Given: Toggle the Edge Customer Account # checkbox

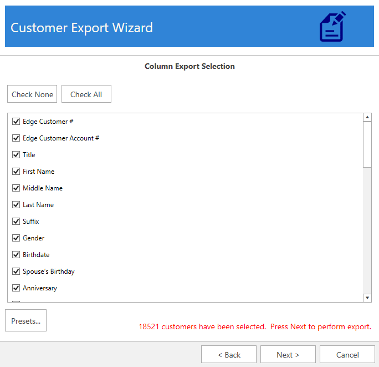Looking at the screenshot, I should (x=16, y=138).
